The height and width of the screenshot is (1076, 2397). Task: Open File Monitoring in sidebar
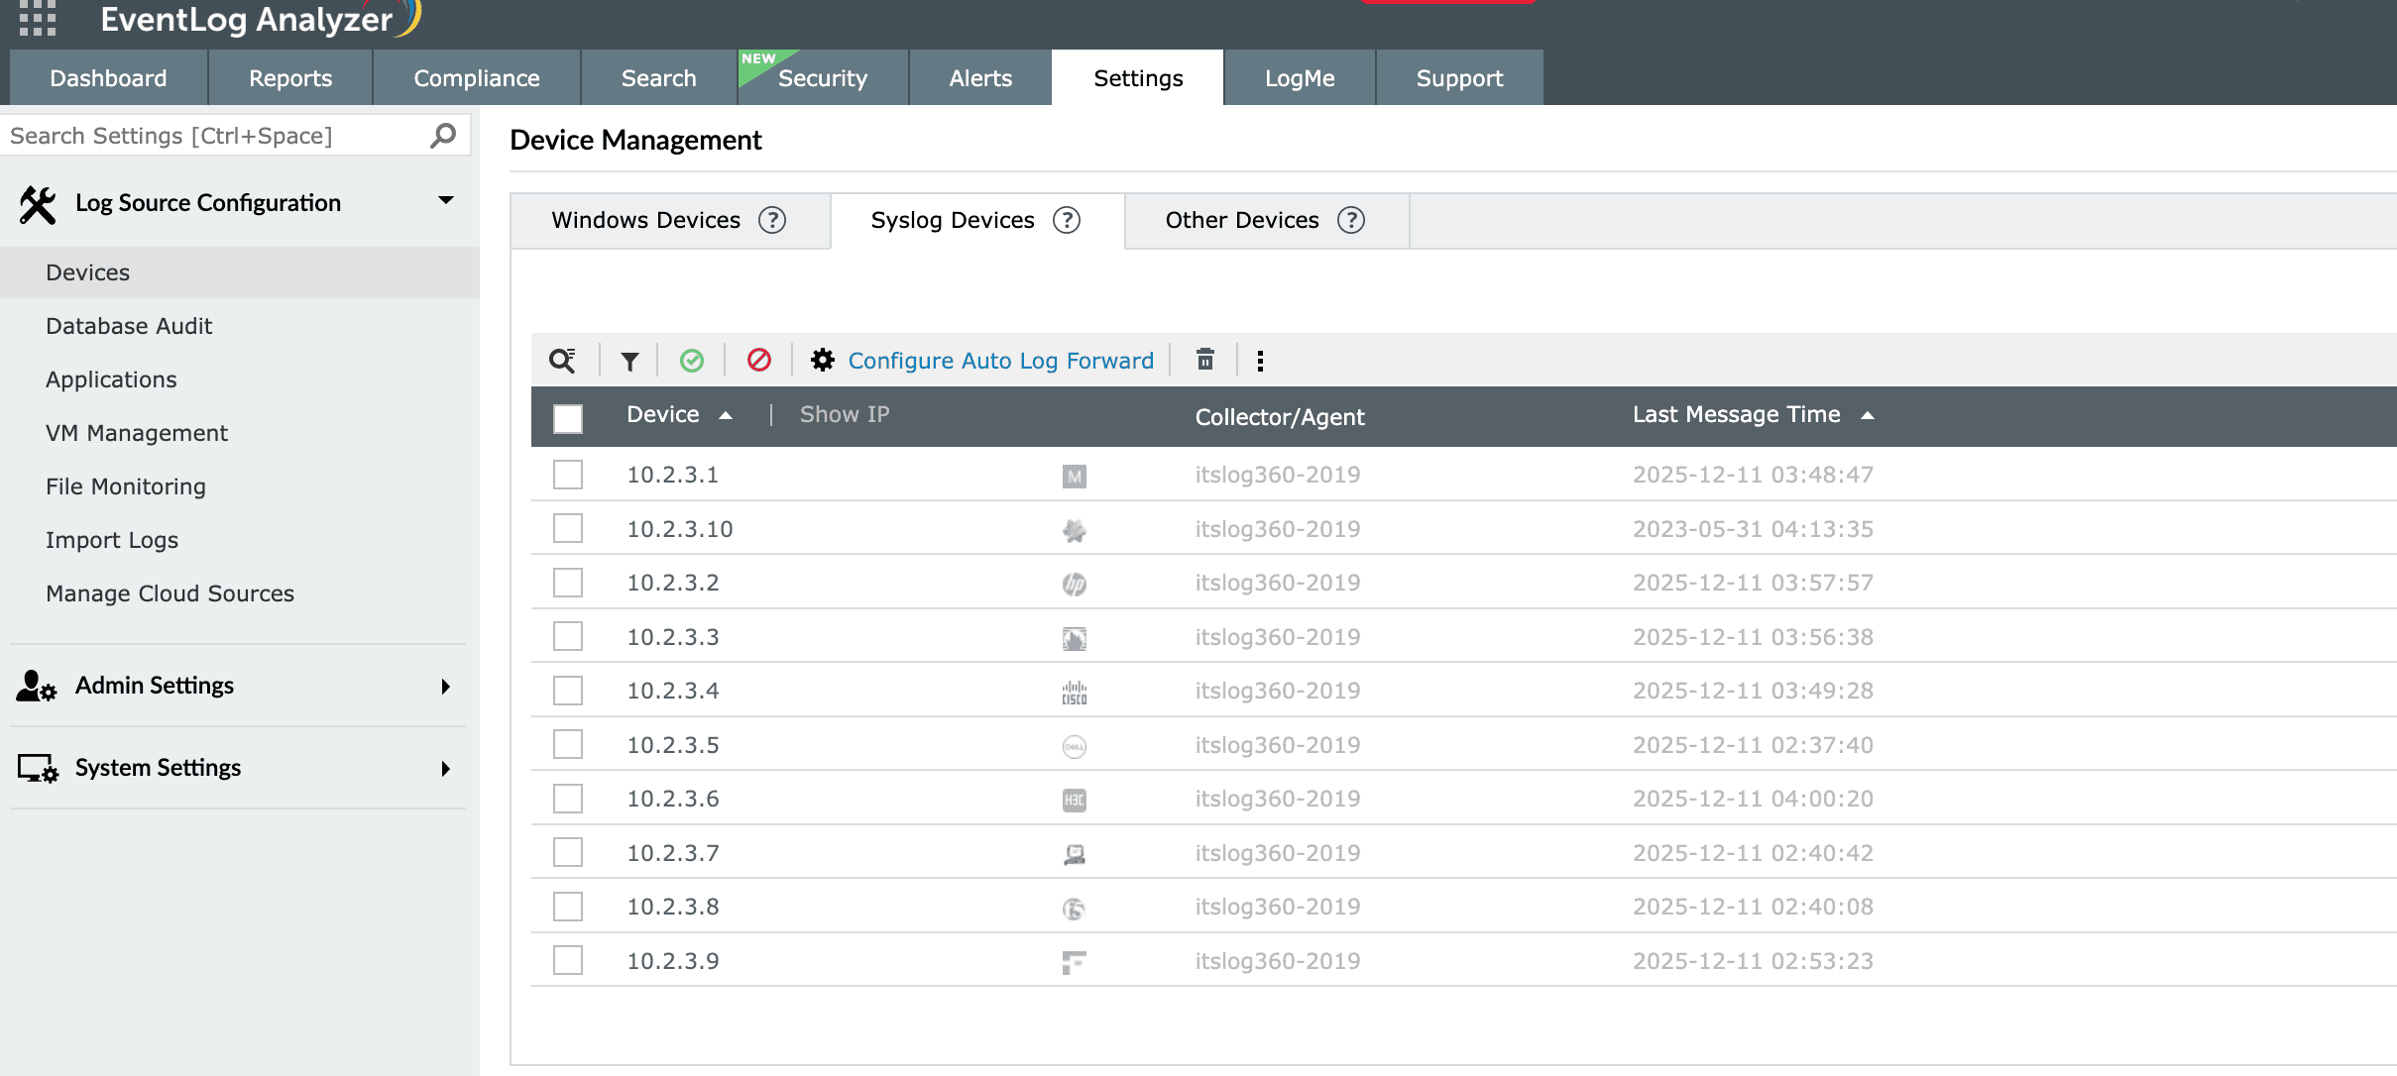pyautogui.click(x=126, y=486)
